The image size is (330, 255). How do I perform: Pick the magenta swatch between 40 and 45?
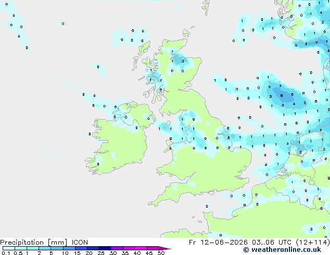(141, 248)
